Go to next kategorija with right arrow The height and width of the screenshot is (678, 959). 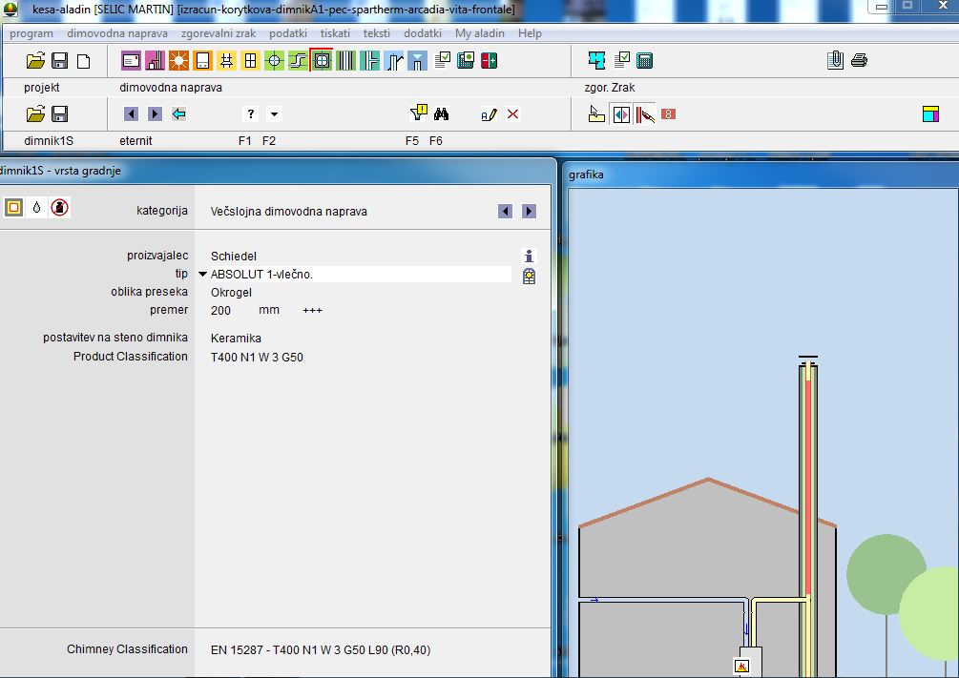[x=529, y=212]
